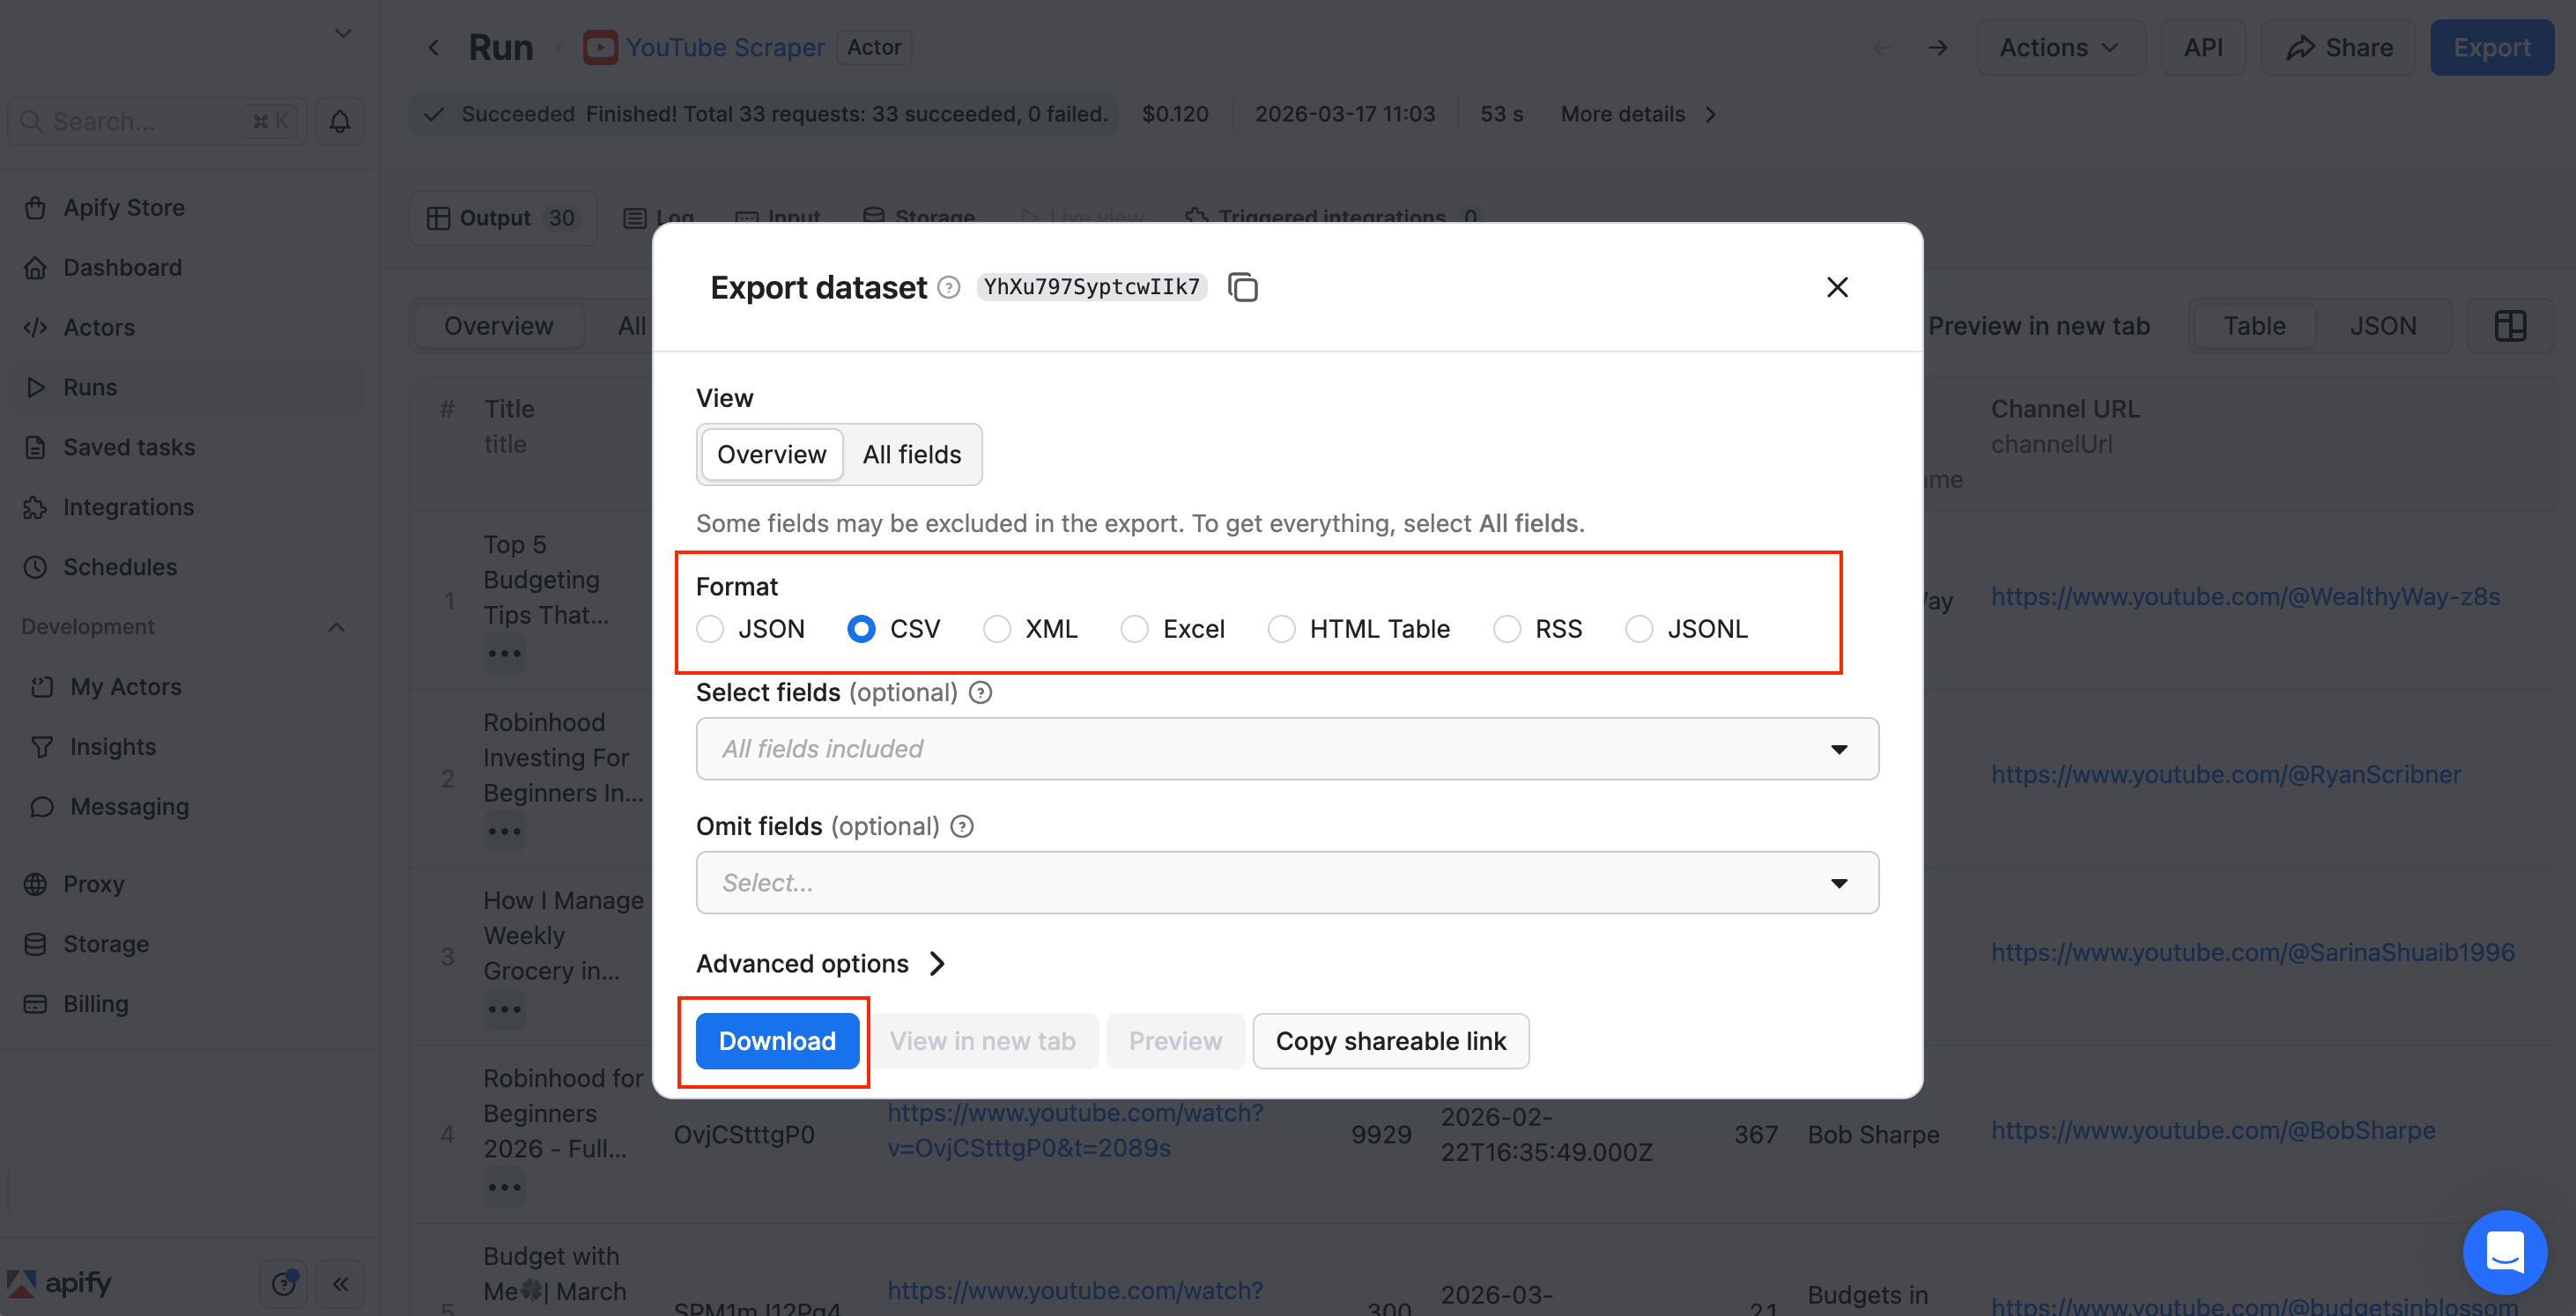This screenshot has width=2576, height=1316.
Task: Open the Apify Store from sidebar
Action: pyautogui.click(x=123, y=207)
